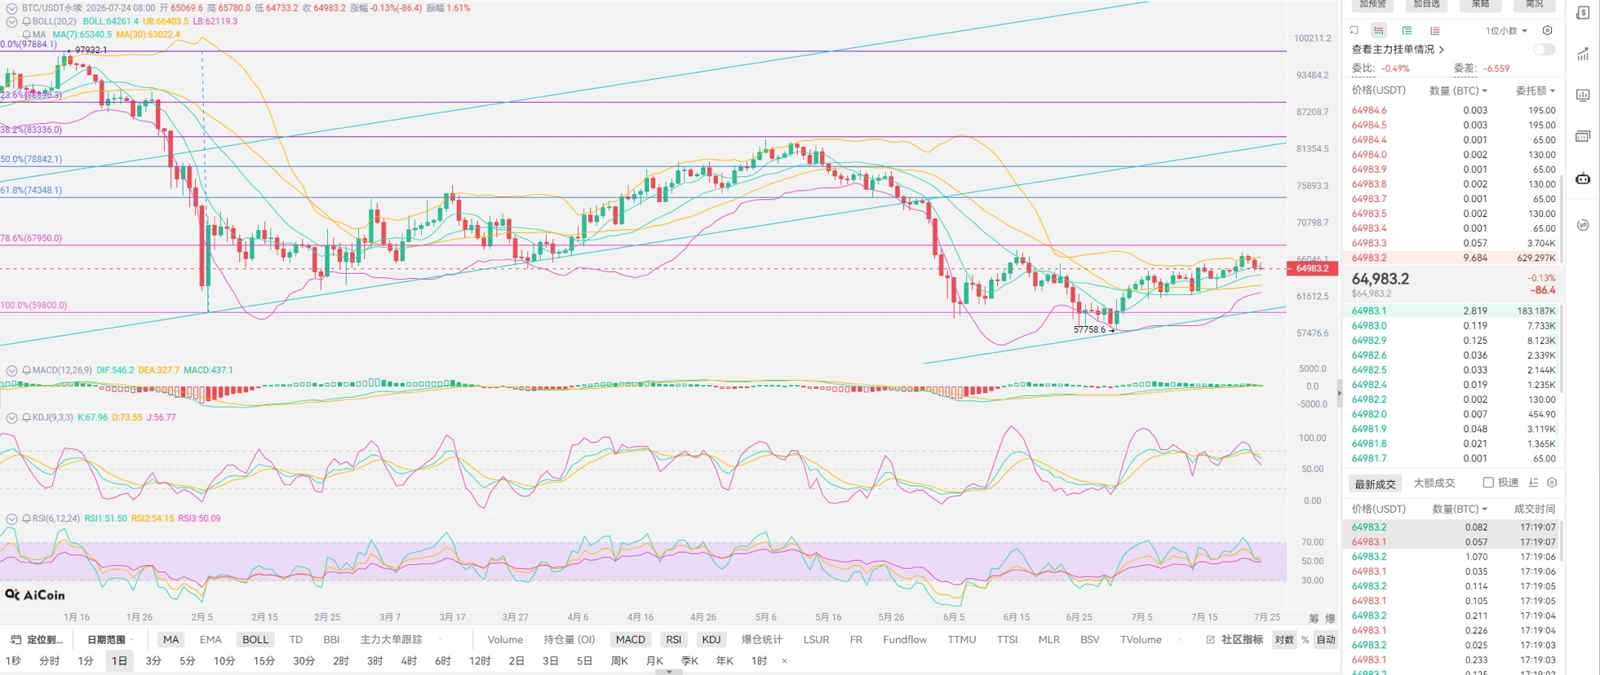Collapse the MACD indicator pane toggle
Viewport: 1600px width, 675px height.
[x=11, y=370]
